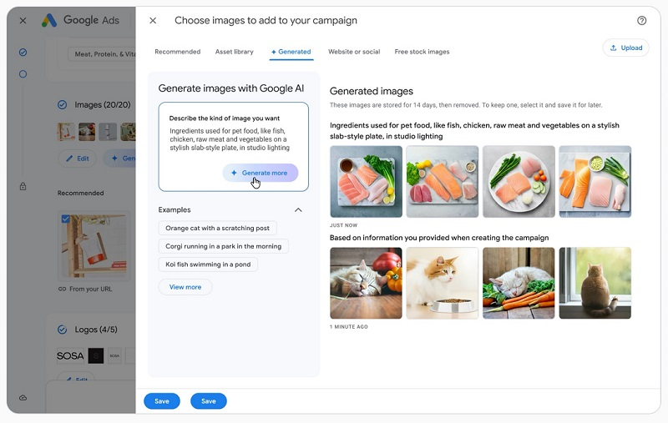Select the Website or social tab

354,52
